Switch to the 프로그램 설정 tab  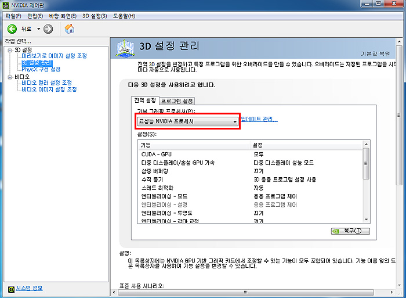(177, 101)
